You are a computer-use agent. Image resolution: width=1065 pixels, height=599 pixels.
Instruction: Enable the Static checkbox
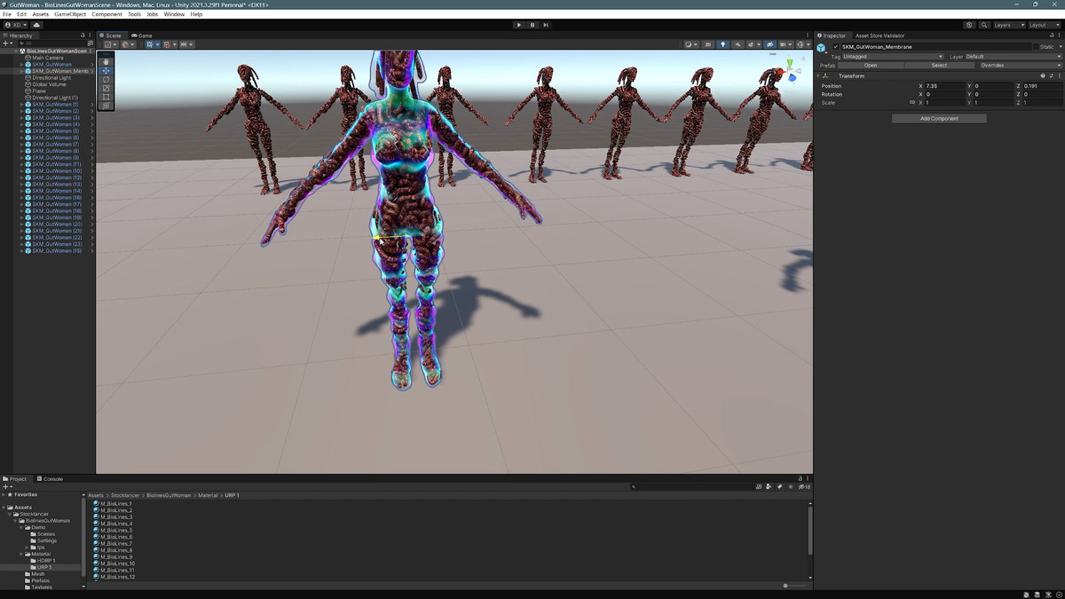pos(1036,47)
